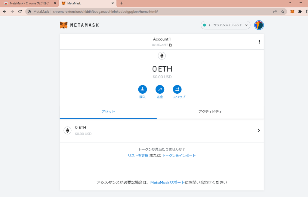Click the $0.00 USD balance text
Screen dimensions: 308x197
tap(162, 77)
